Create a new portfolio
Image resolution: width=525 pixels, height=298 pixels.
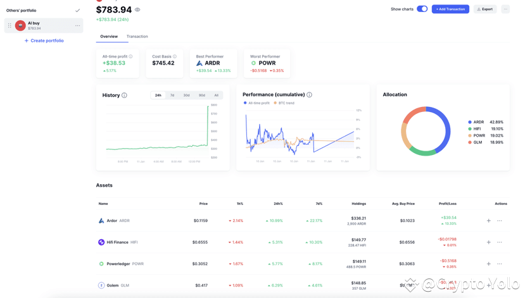pyautogui.click(x=44, y=40)
